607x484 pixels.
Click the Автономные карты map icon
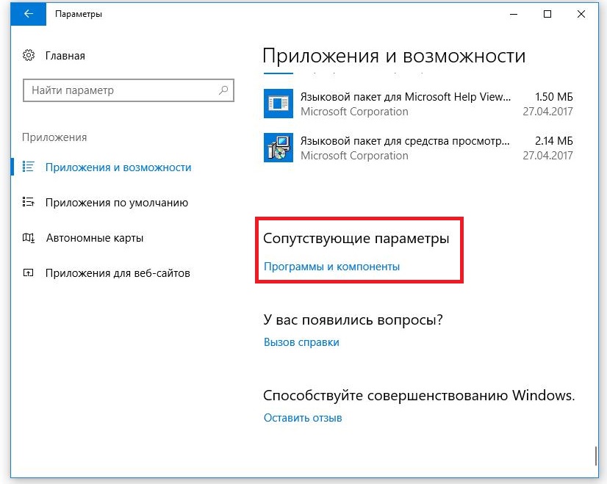click(29, 238)
